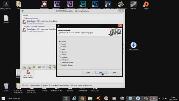Open Internet Explorer from taskbar
This screenshot has width=179, height=101.
[x=74, y=98]
